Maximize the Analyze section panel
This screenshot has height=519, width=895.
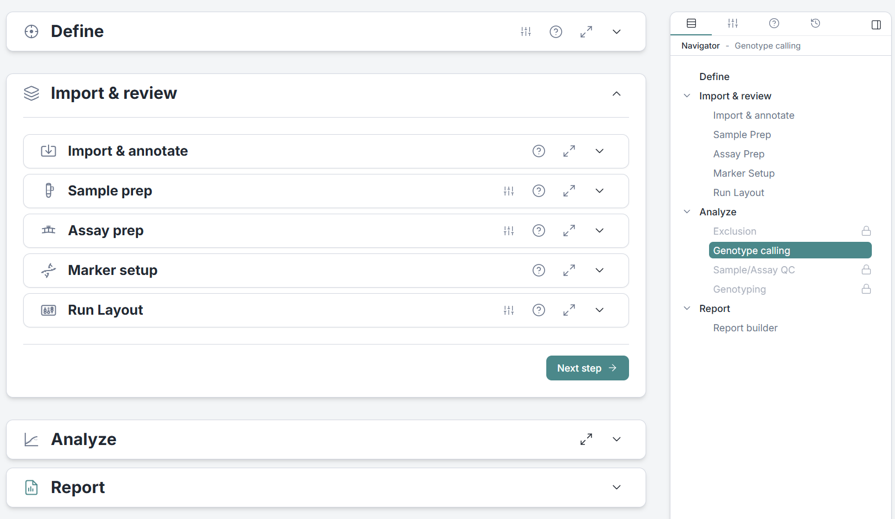coord(586,439)
